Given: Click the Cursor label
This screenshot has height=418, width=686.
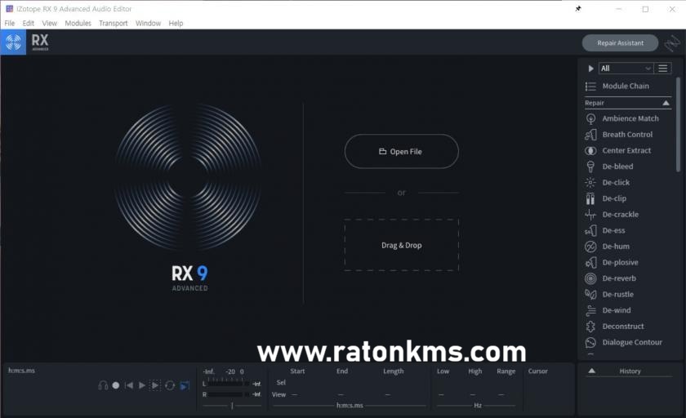Looking at the screenshot, I should click(537, 371).
